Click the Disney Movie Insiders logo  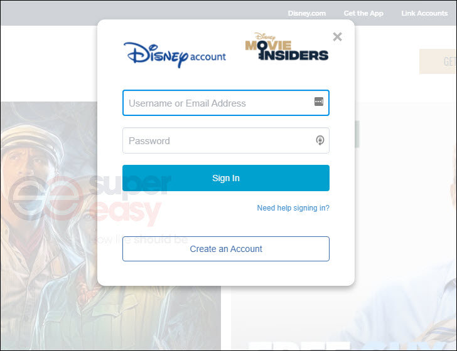tap(287, 46)
